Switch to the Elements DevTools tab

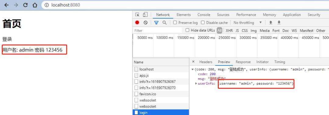coord(184,15)
